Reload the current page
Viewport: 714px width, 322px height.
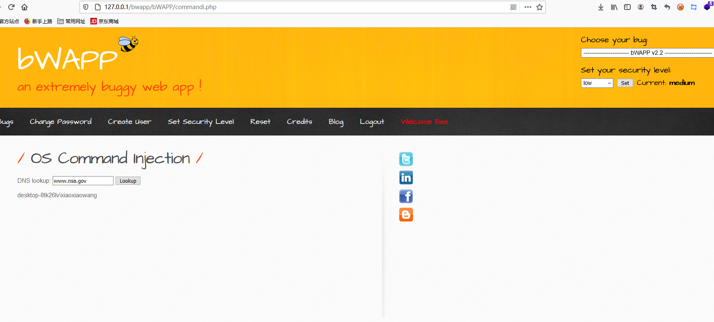[x=11, y=7]
